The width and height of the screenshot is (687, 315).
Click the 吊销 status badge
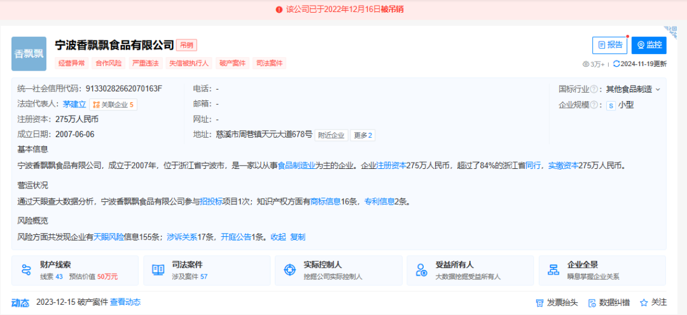(x=186, y=44)
